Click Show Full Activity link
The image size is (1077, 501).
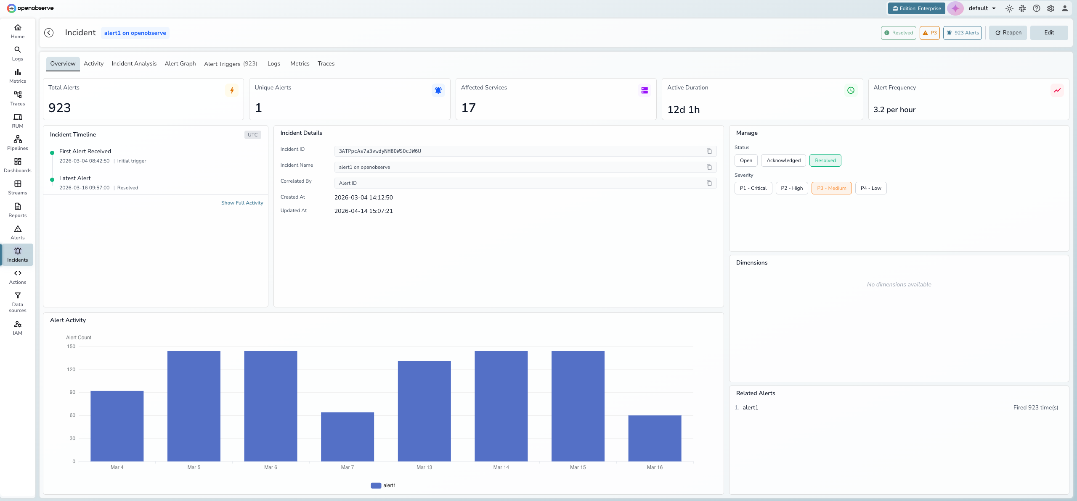[242, 202]
